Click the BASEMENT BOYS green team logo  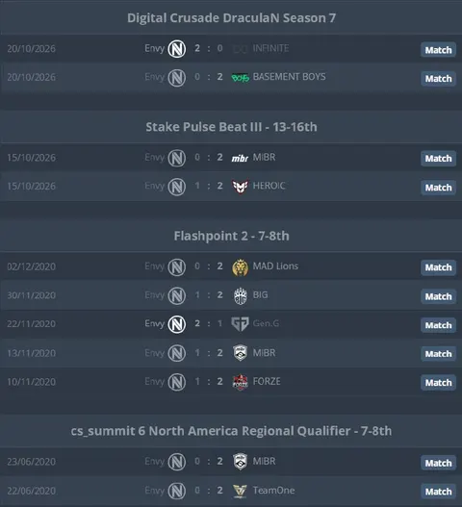[240, 78]
